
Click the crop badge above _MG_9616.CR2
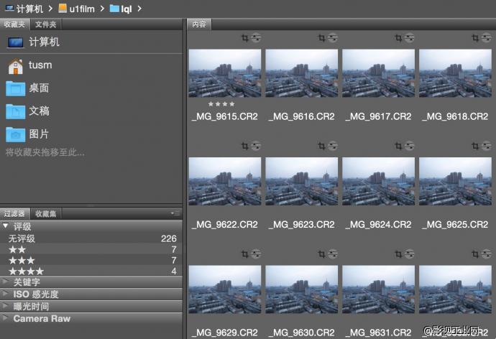322,38
